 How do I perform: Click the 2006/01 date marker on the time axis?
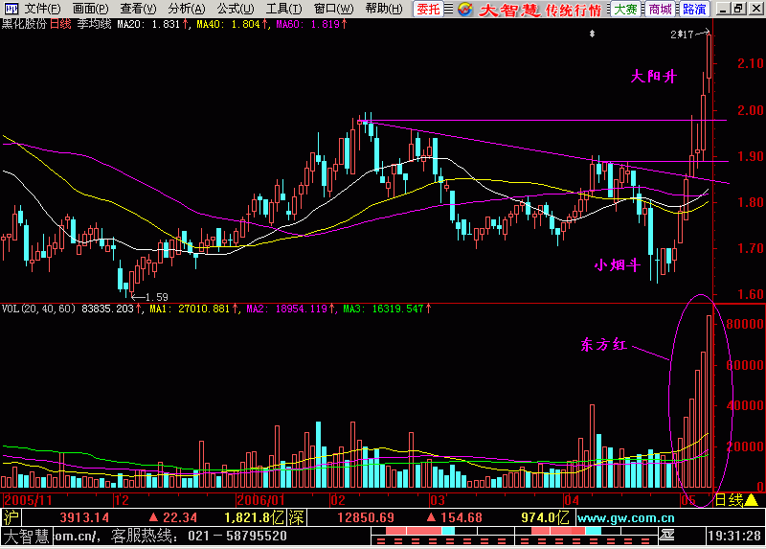click(259, 500)
